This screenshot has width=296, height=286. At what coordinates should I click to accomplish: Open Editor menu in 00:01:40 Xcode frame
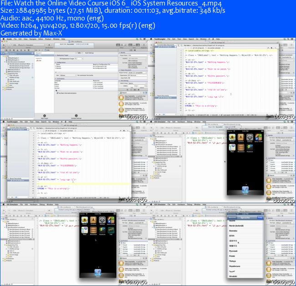[41, 39]
